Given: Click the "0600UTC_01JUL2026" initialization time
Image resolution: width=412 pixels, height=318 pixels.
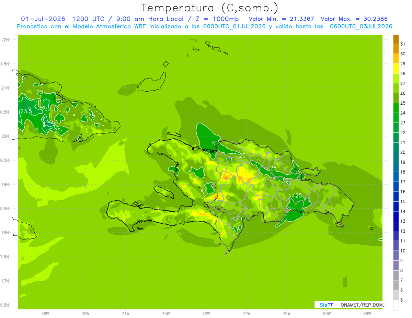Looking at the screenshot, I should pos(233,26).
